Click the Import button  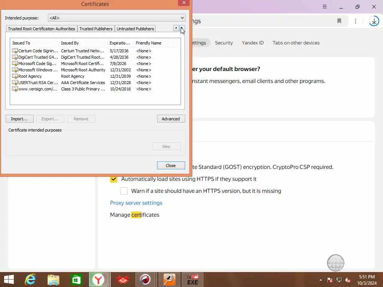(19, 119)
